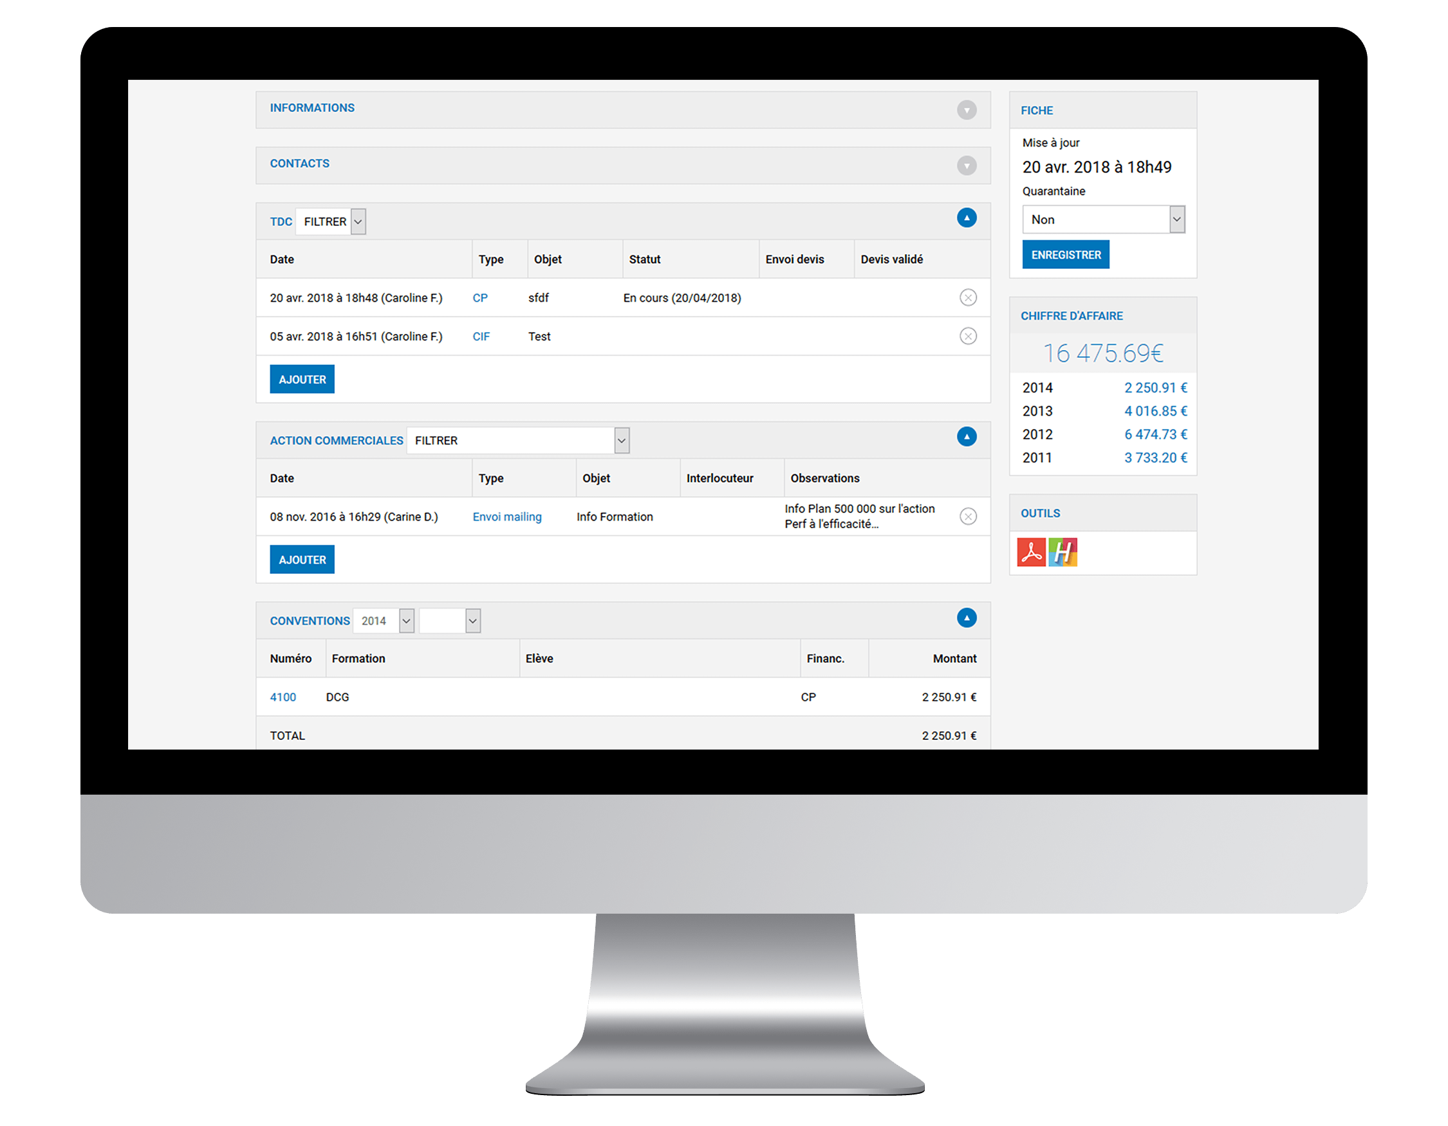Click the H (Highrise) tool icon
Image resolution: width=1448 pixels, height=1126 pixels.
tap(1063, 550)
